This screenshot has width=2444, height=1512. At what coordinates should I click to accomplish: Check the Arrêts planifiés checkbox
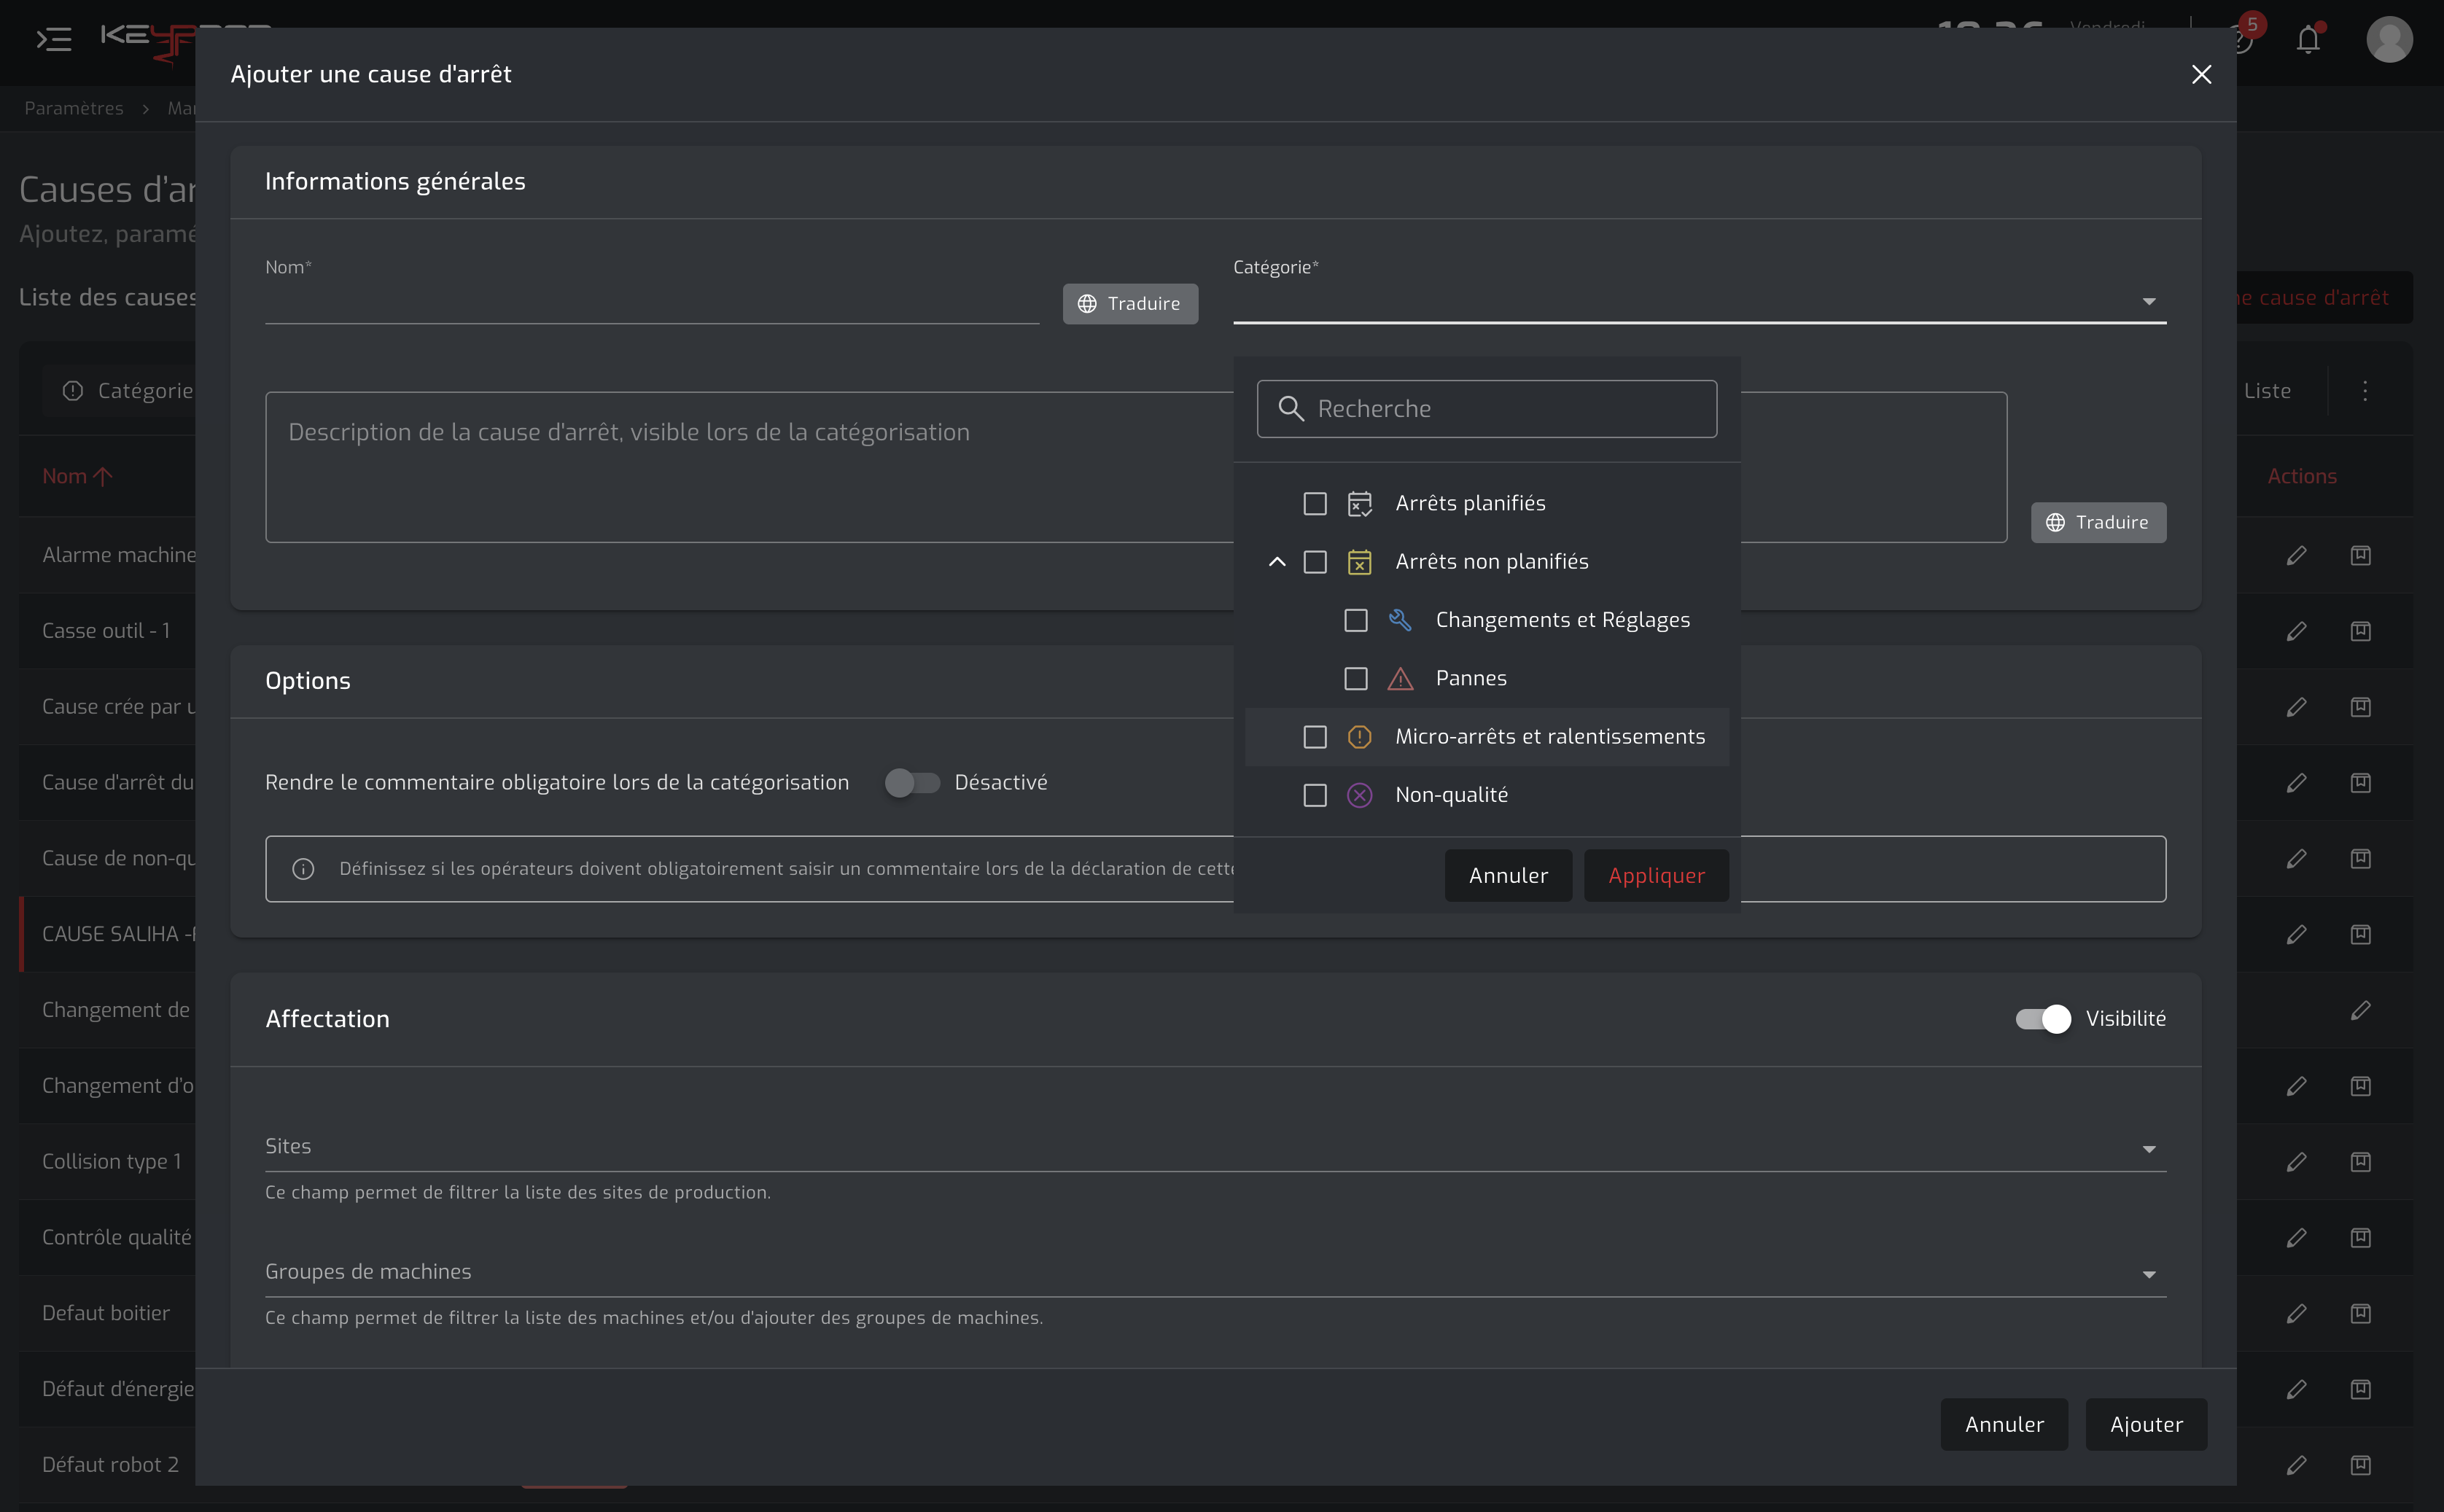[x=1315, y=503]
